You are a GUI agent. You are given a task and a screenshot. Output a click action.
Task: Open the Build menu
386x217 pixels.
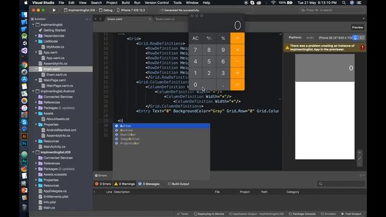[125, 2]
